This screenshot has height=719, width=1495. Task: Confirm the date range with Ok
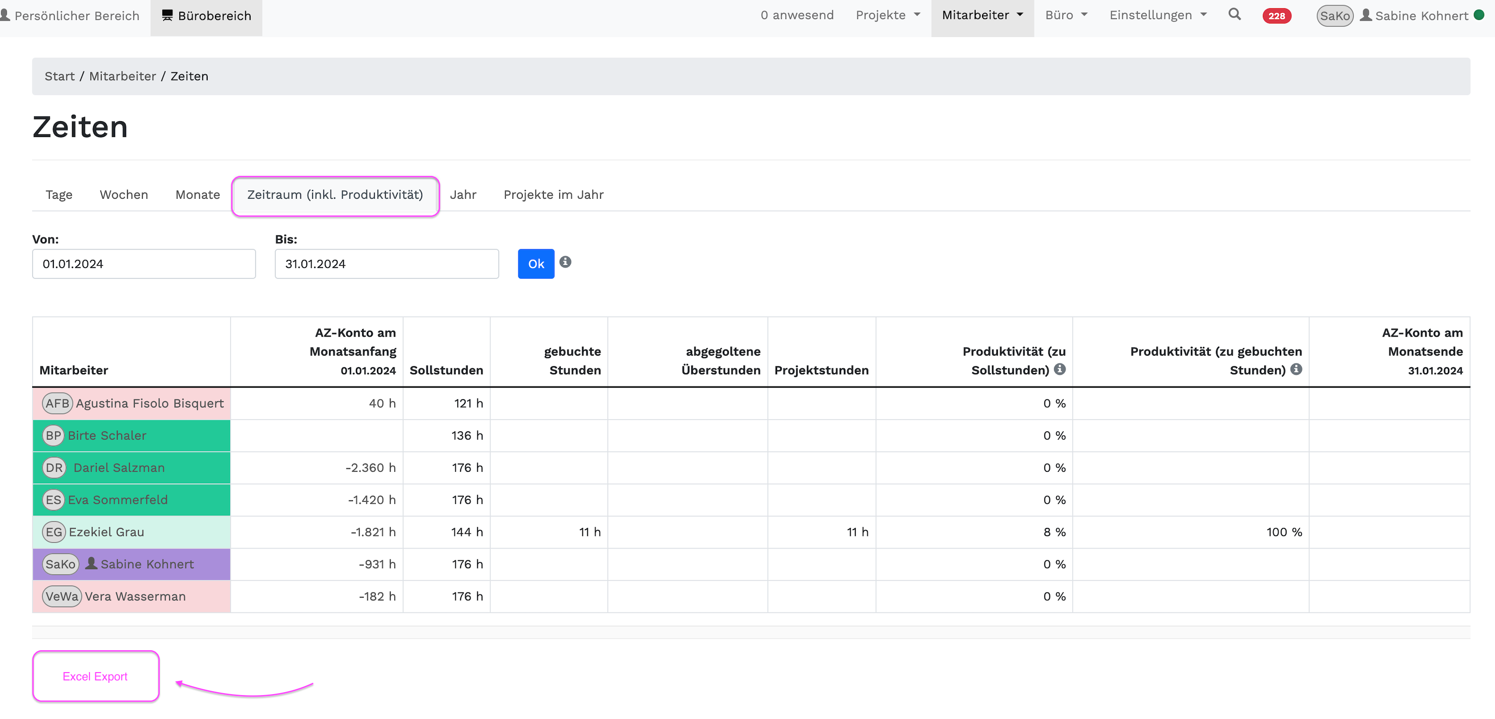click(535, 264)
